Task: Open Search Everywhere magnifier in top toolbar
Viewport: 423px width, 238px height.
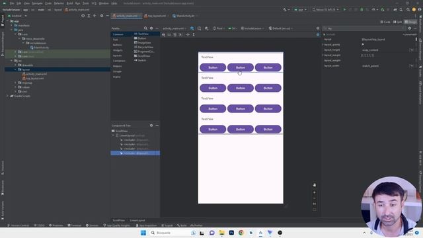Action: tap(408, 9)
